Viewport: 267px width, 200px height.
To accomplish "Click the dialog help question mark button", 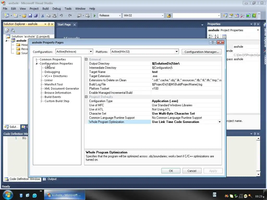I will click(x=213, y=42).
